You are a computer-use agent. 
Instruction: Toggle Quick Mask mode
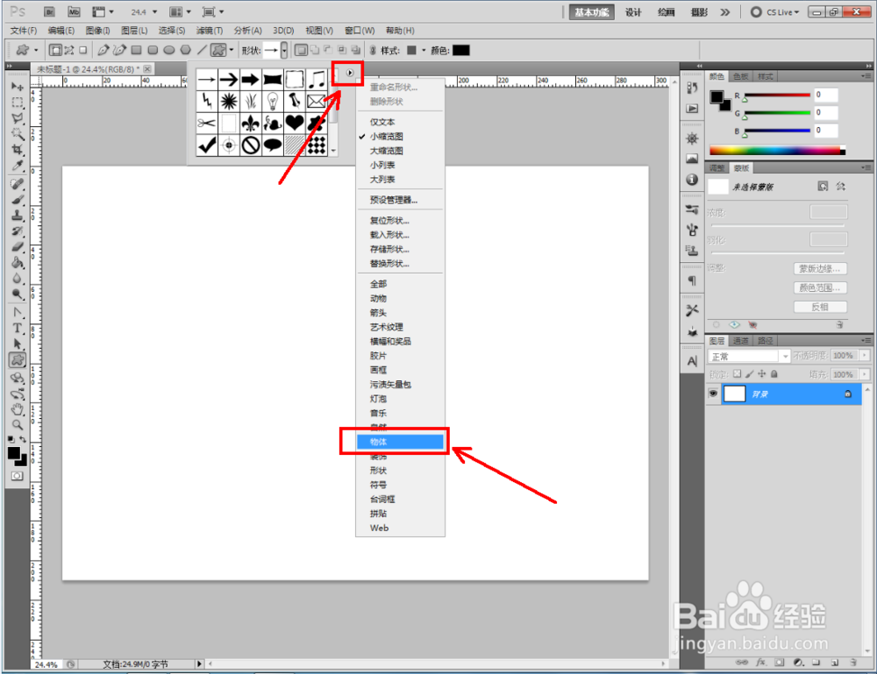18,476
